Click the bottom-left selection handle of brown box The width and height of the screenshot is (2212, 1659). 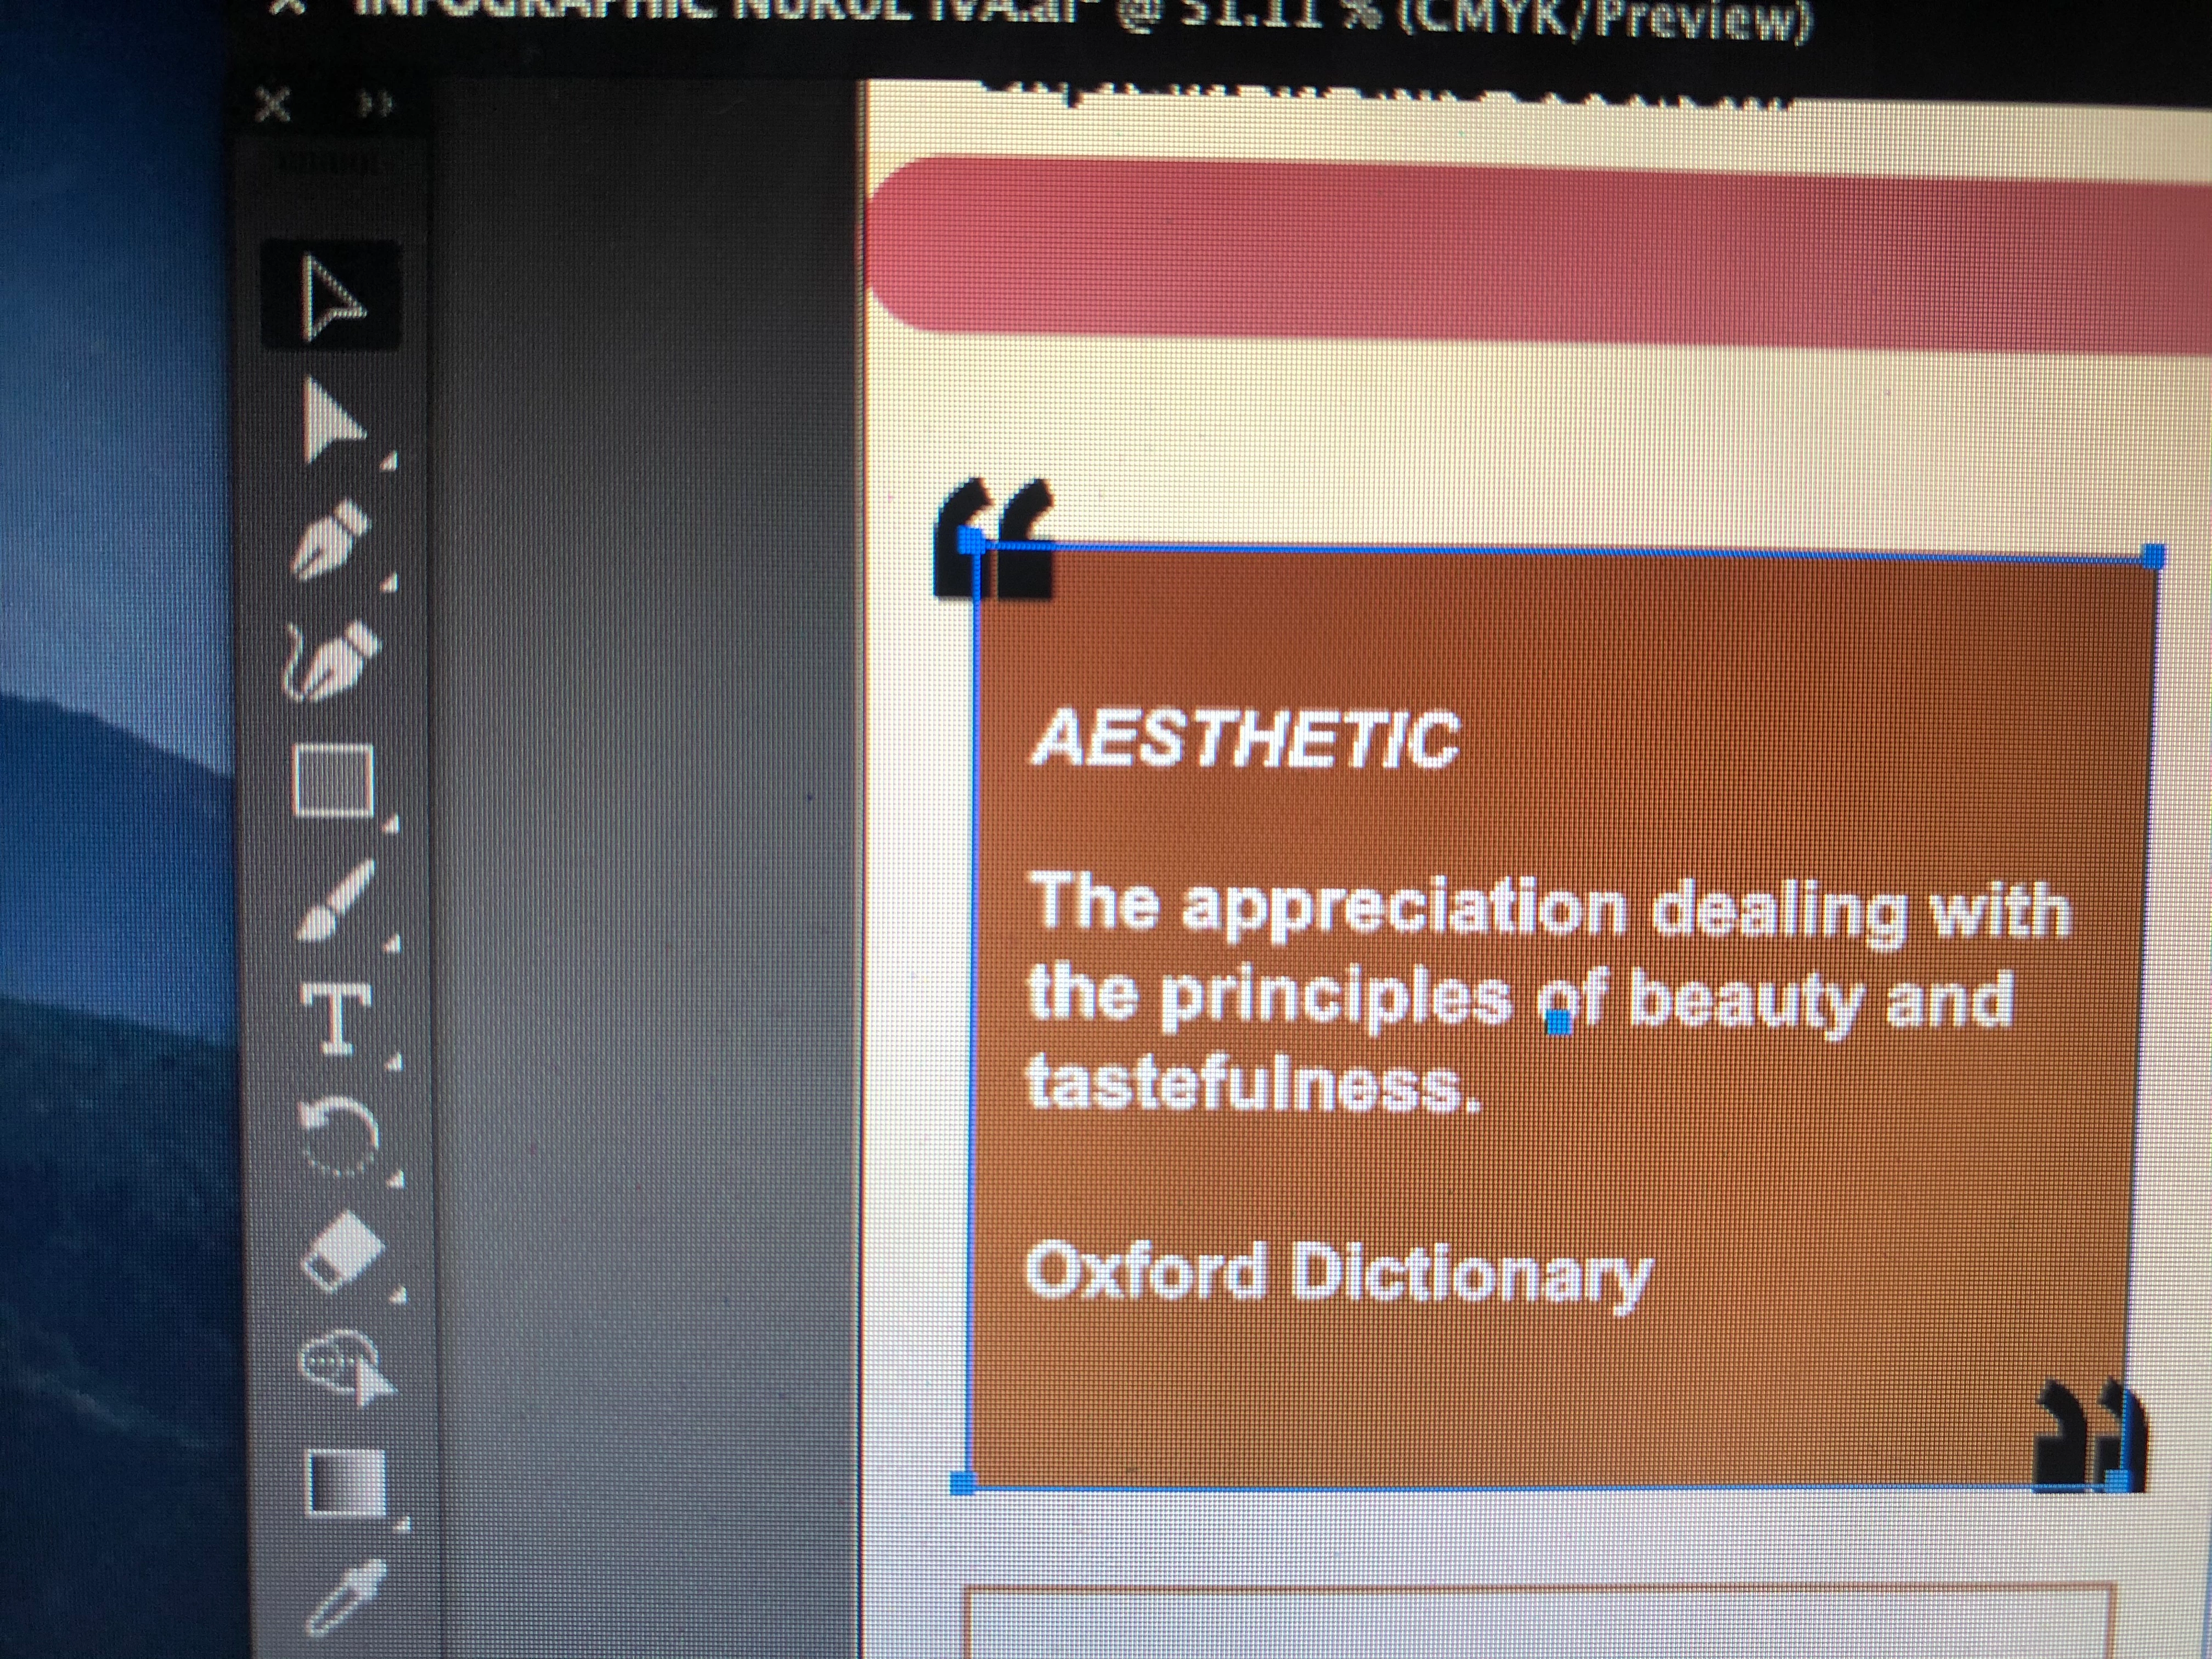962,1483
